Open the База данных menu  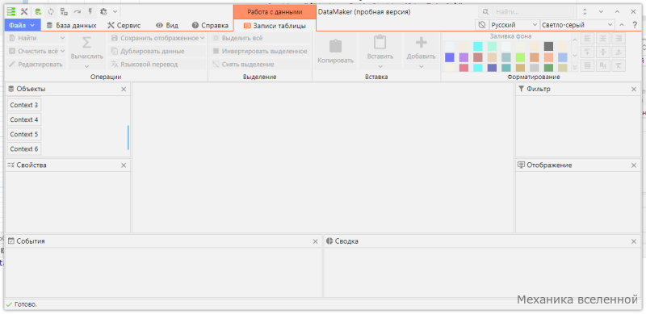click(x=71, y=25)
